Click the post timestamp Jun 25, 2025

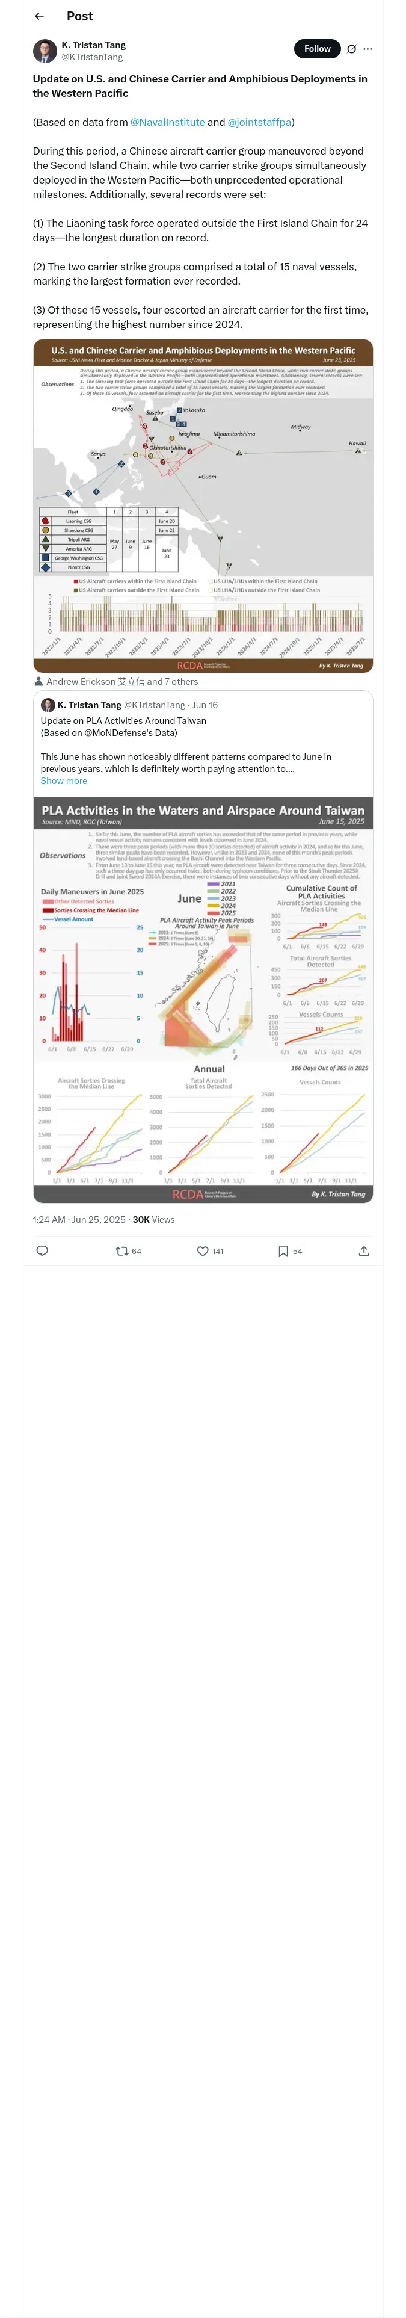[x=79, y=1219]
